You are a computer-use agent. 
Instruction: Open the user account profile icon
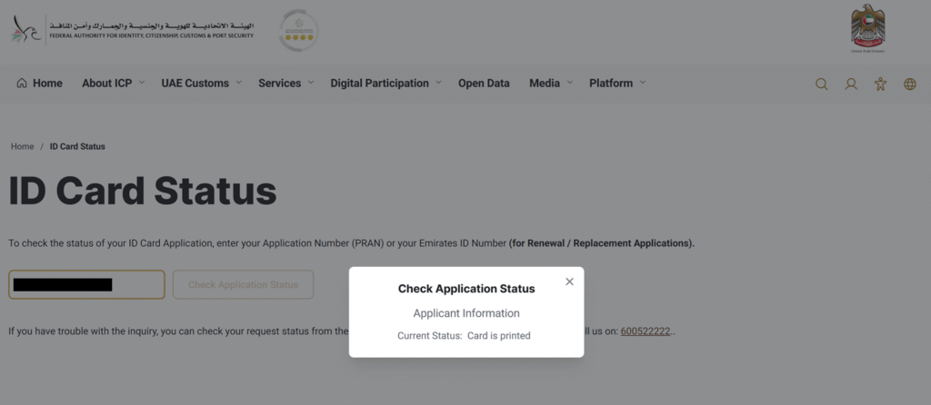coord(851,84)
